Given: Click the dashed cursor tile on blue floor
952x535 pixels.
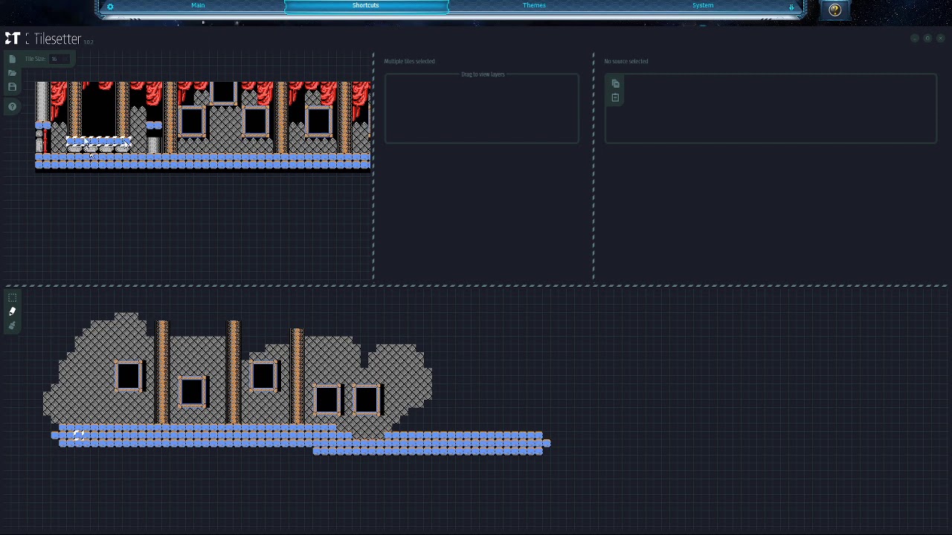Looking at the screenshot, I should (x=78, y=435).
